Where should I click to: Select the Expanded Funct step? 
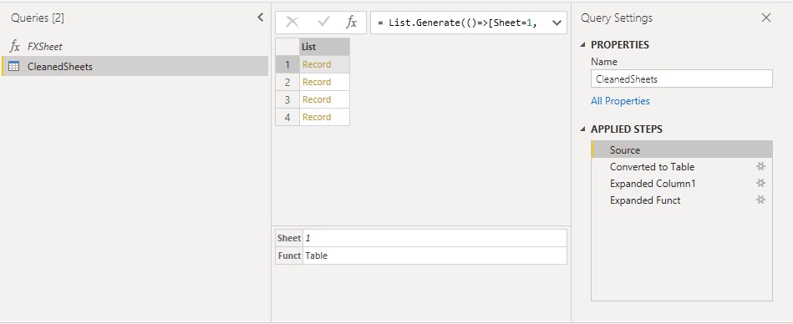click(x=681, y=200)
